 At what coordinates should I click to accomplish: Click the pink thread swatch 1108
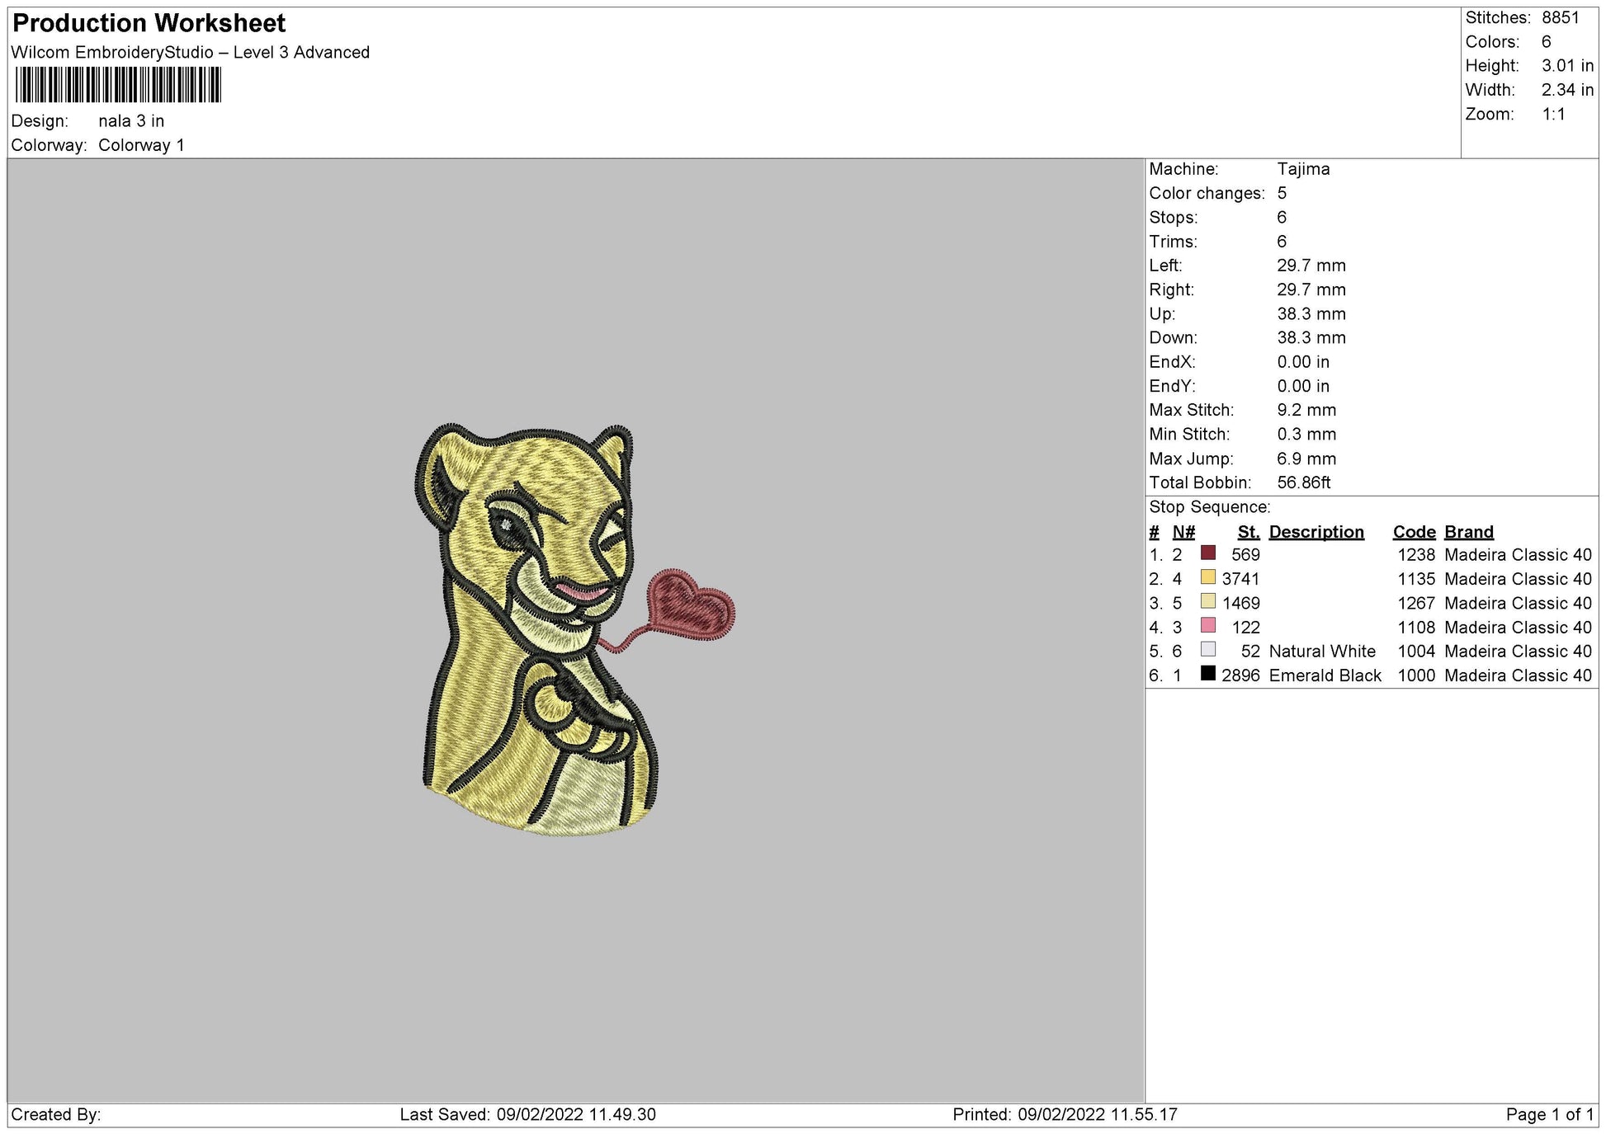click(x=1208, y=625)
